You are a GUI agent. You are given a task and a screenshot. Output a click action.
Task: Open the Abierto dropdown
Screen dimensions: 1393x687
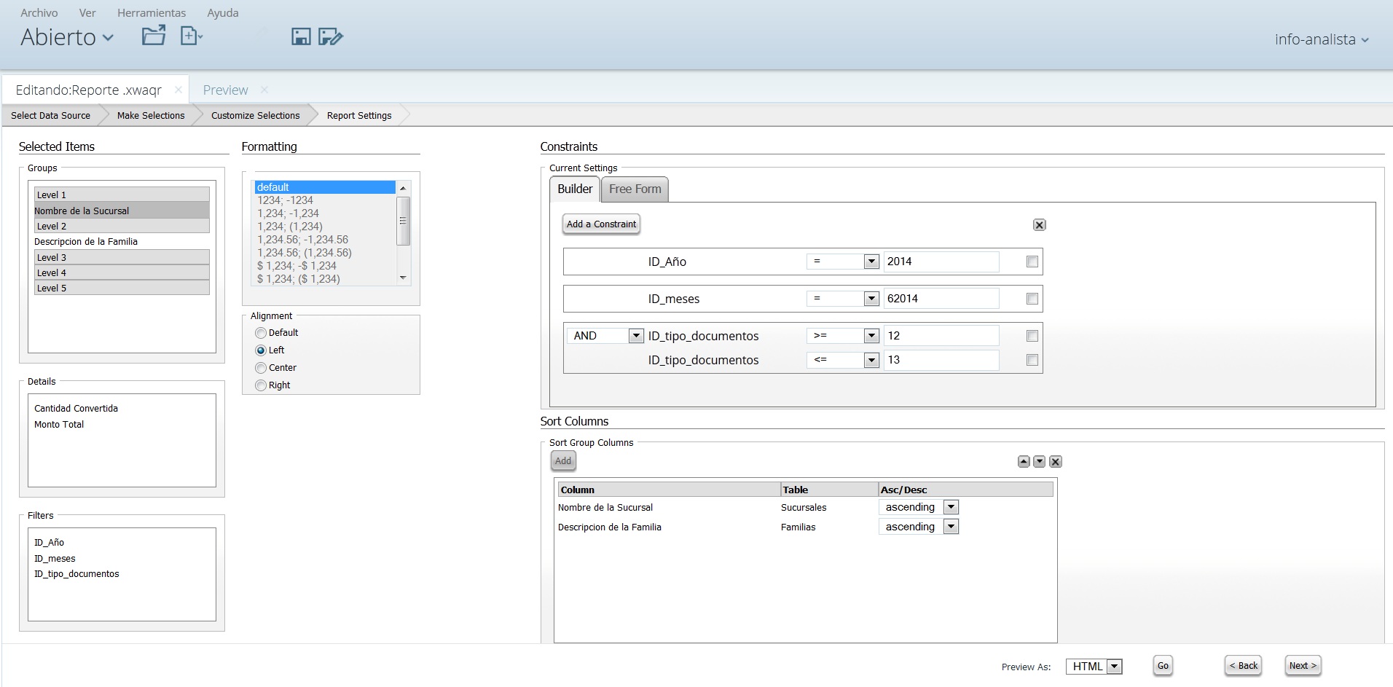[67, 37]
